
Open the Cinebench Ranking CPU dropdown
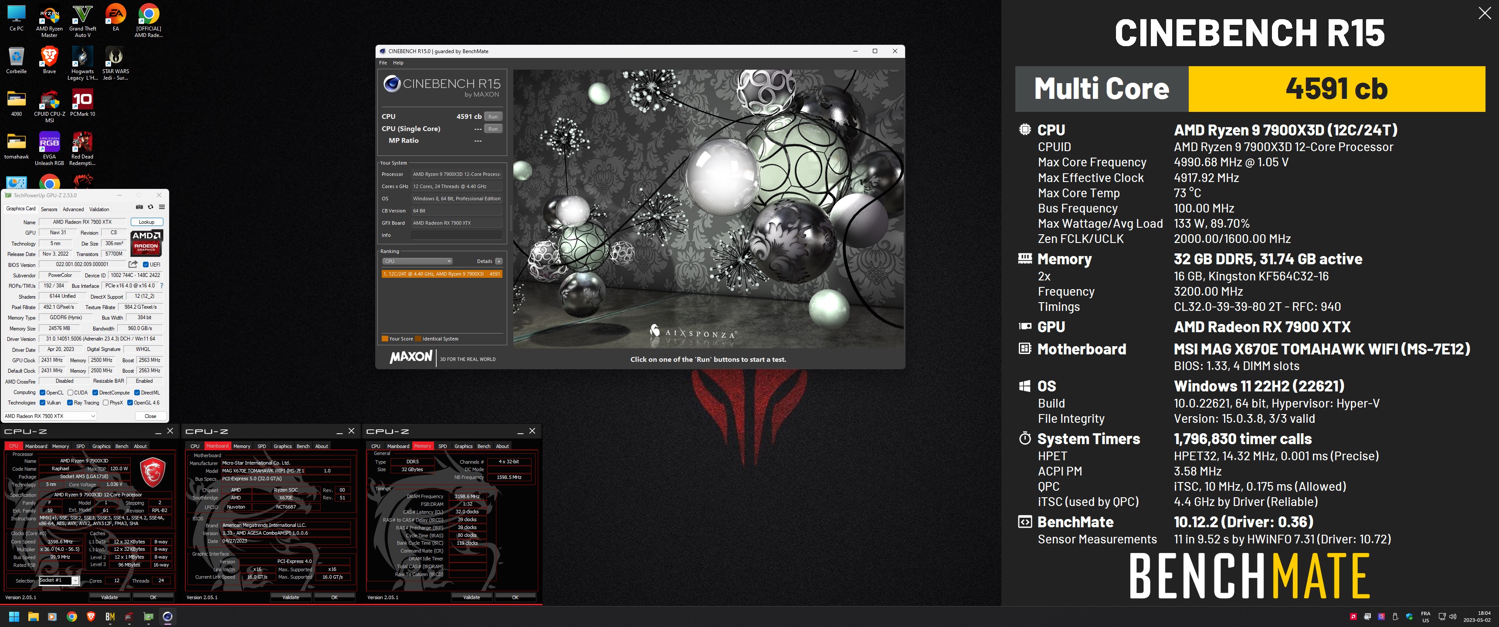coord(417,261)
